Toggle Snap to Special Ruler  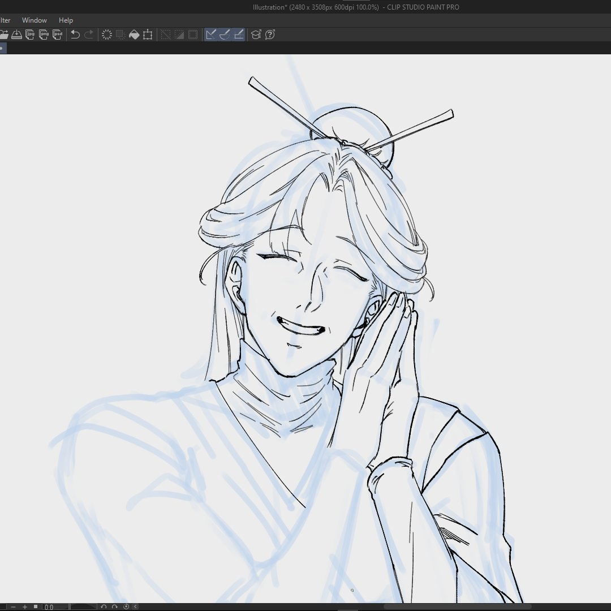(225, 35)
